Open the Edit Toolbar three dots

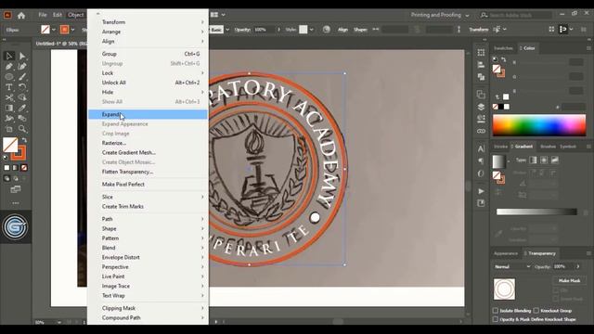click(16, 203)
